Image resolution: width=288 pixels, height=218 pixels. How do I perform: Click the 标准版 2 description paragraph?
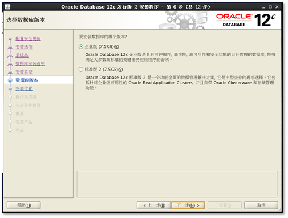pyautogui.click(x=180, y=83)
